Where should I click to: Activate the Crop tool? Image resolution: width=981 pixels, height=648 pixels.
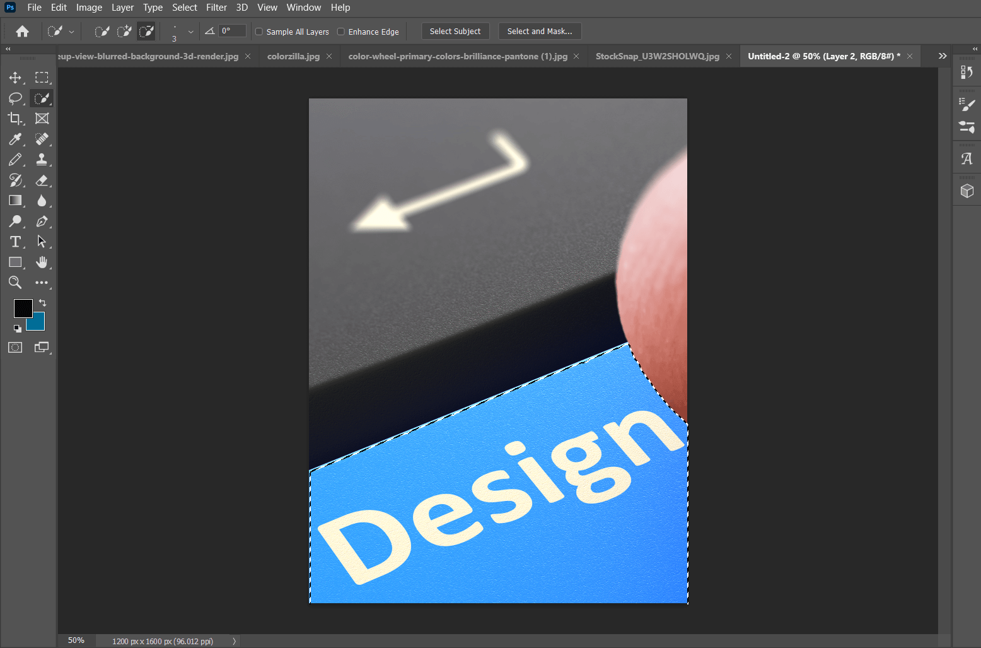coord(15,118)
